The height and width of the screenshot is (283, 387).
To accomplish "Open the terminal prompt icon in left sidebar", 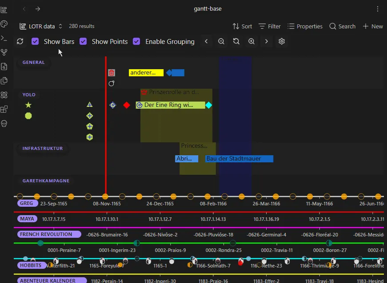I will [4, 38].
